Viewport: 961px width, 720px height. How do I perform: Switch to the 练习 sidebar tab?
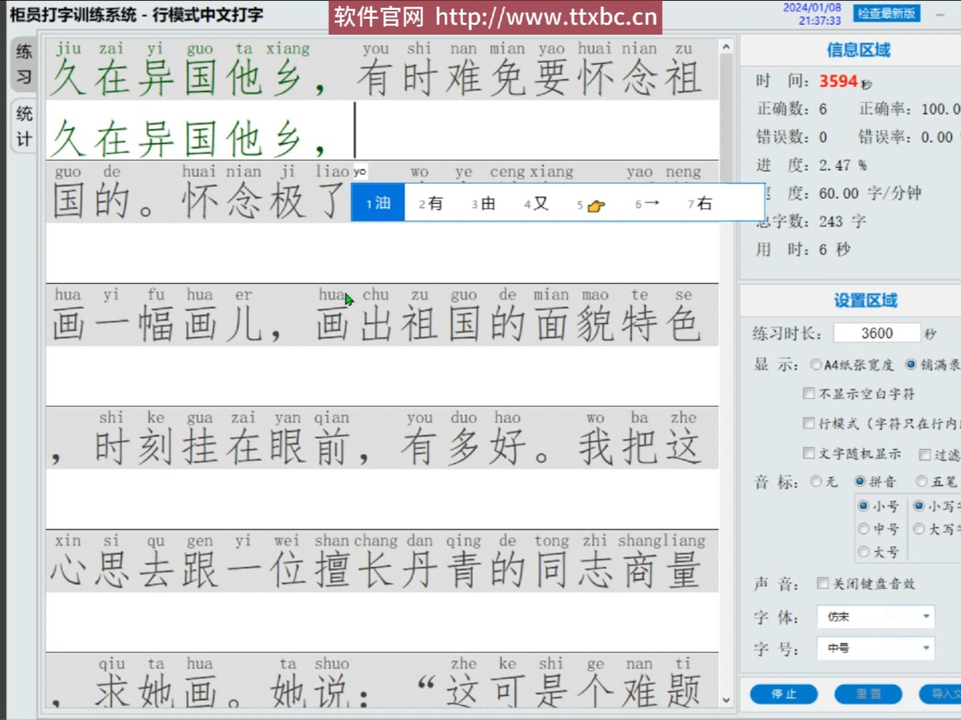point(24,65)
